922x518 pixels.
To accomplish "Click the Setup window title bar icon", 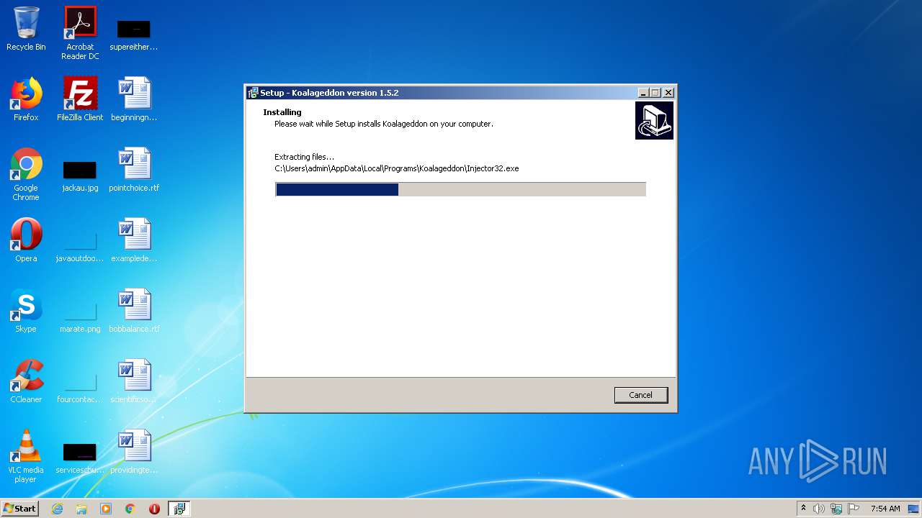I will tap(253, 93).
